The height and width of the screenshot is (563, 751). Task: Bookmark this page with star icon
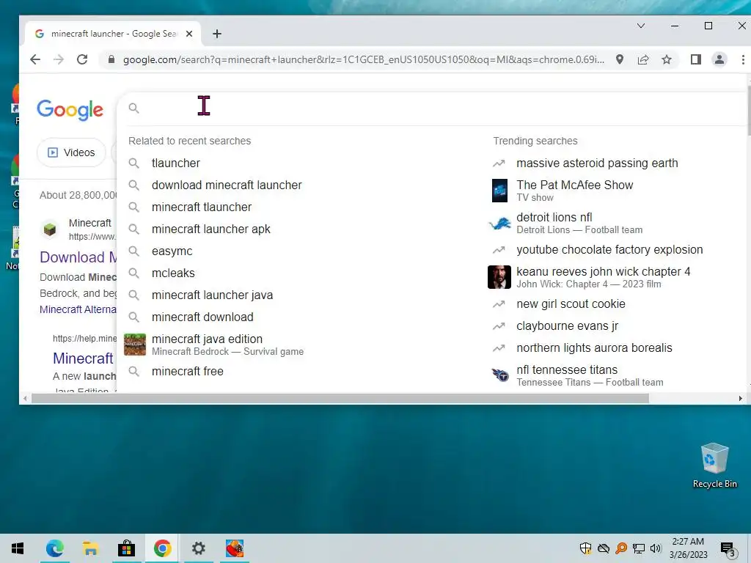[667, 59]
